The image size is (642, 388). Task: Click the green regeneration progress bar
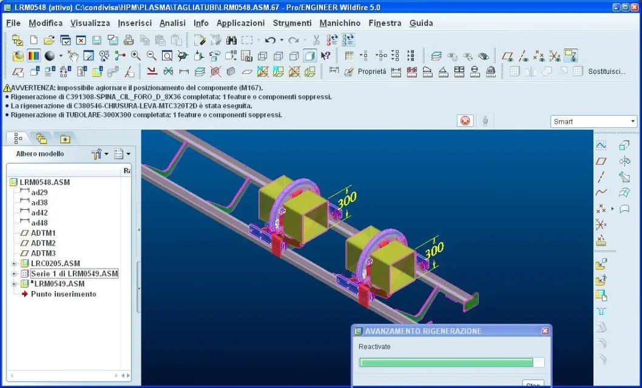pos(446,363)
